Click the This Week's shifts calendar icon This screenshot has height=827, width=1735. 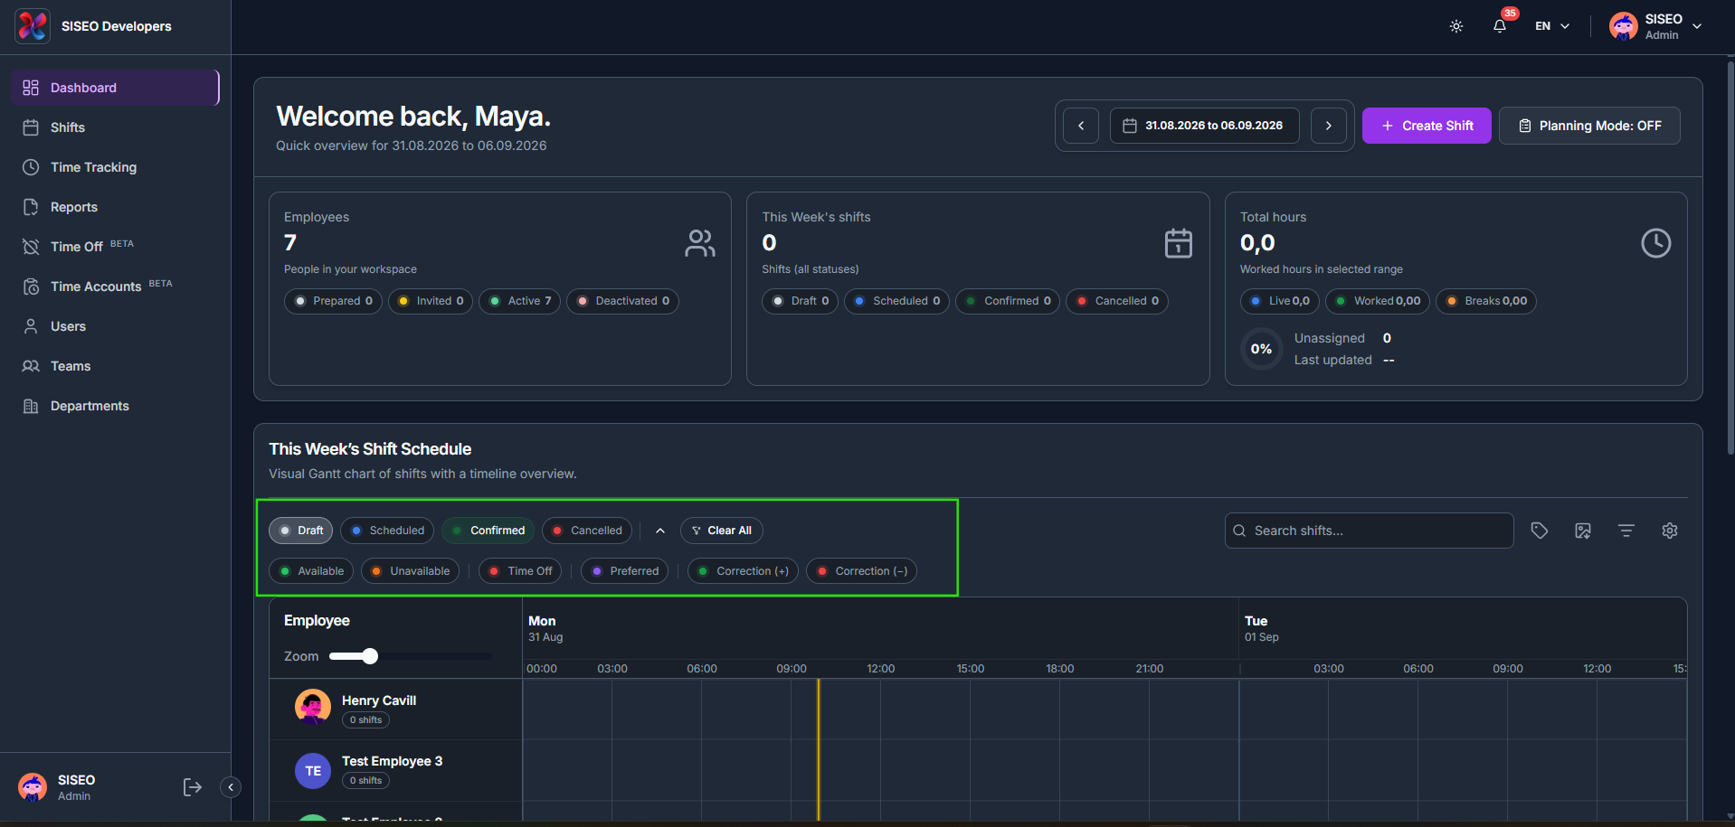coord(1178,243)
